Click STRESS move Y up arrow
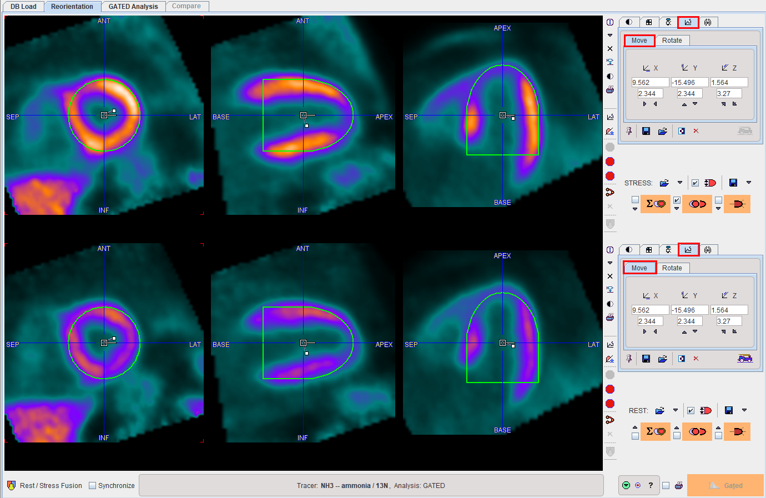 click(684, 104)
